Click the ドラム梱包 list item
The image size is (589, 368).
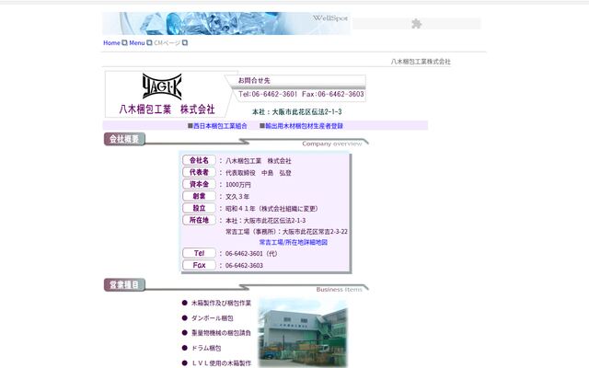(x=206, y=348)
